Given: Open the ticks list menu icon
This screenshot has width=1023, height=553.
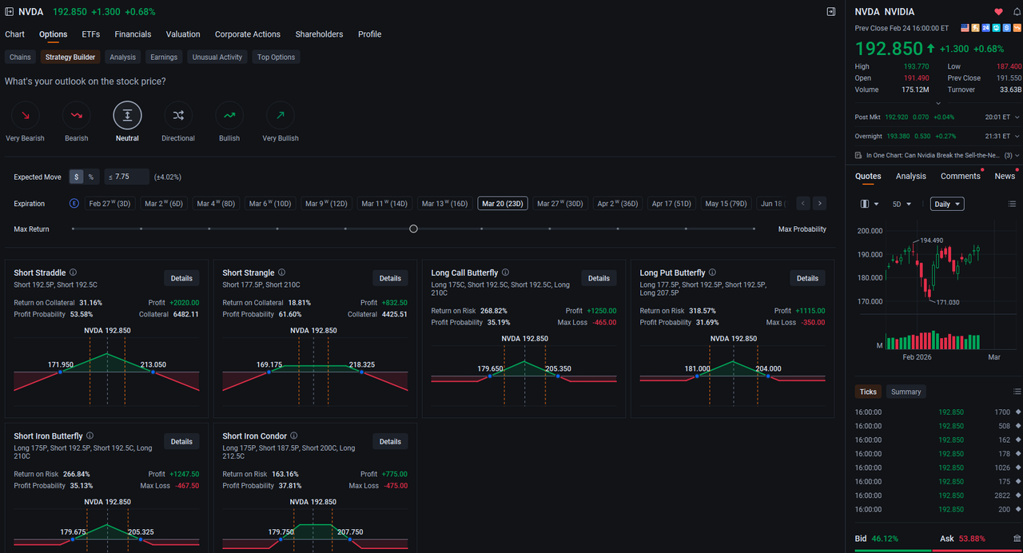Looking at the screenshot, I should 1017,392.
